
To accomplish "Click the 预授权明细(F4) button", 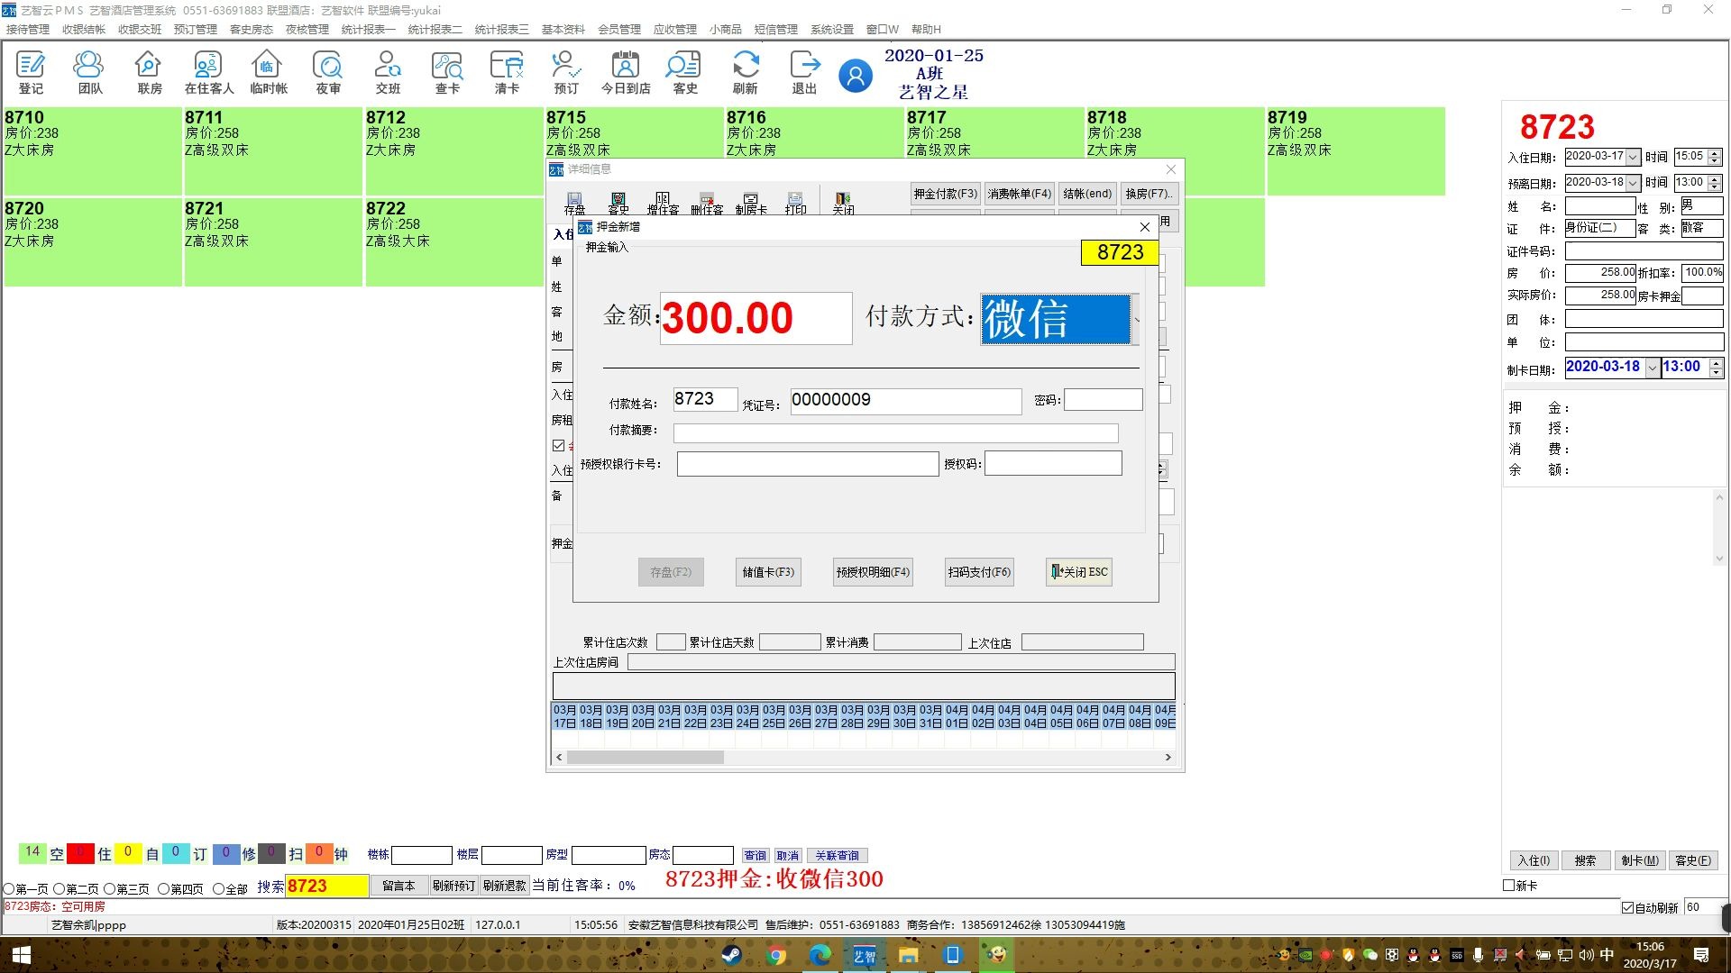I will pos(873,572).
